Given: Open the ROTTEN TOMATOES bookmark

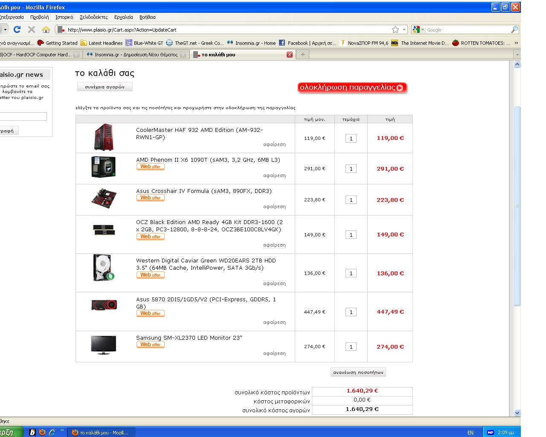Looking at the screenshot, I should point(481,43).
